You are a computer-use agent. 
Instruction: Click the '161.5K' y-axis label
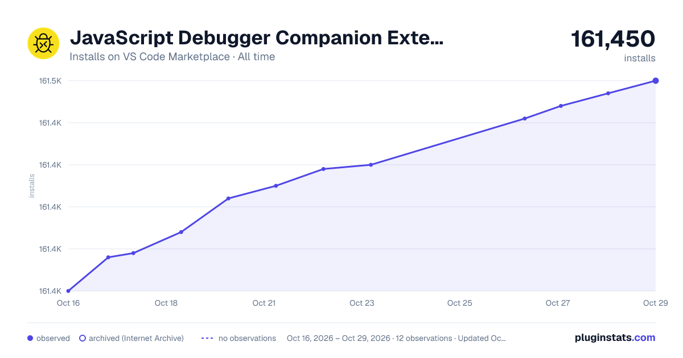(x=50, y=81)
